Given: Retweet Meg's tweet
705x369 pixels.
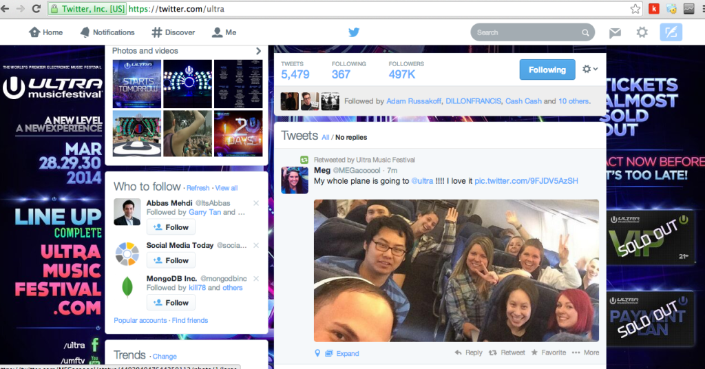Looking at the screenshot, I should 507,352.
